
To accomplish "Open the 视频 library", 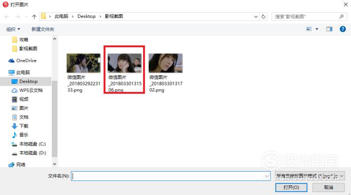I will click(x=20, y=99).
